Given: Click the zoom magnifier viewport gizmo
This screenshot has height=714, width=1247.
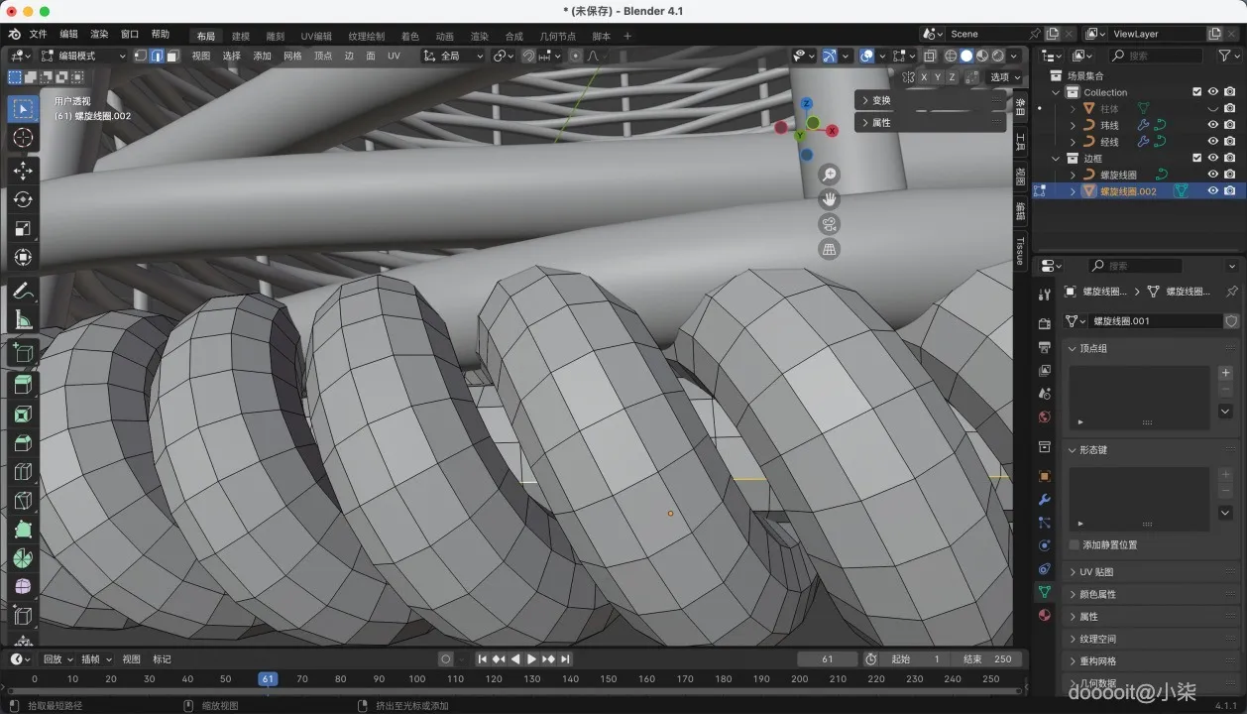Looking at the screenshot, I should coord(829,175).
